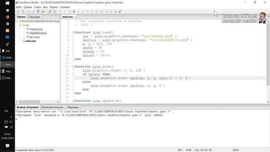Run as scratchpad toolbar icon
Viewport: 270px width, 152px height.
[x=69, y=11]
